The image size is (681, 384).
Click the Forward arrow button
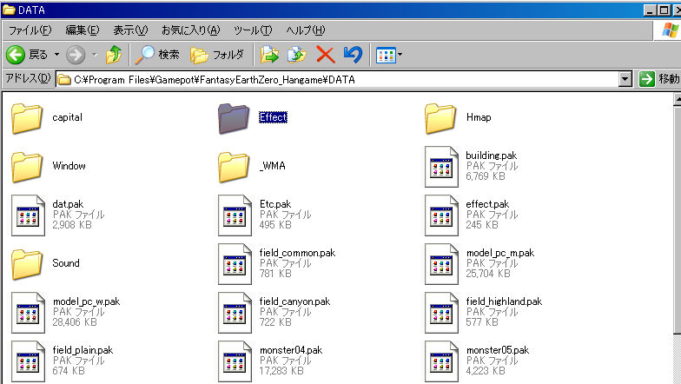coord(76,55)
